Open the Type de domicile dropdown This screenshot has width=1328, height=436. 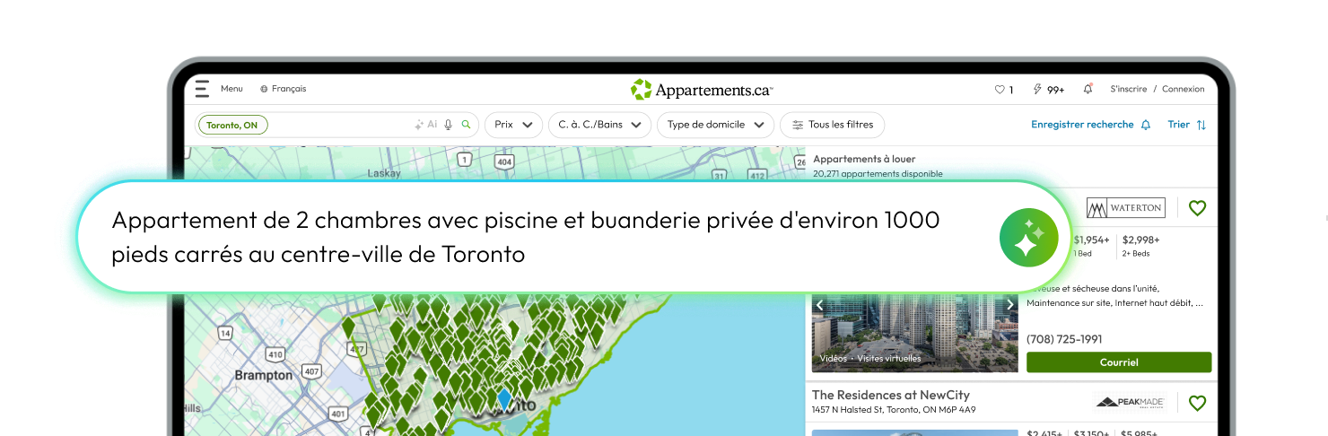click(x=715, y=125)
